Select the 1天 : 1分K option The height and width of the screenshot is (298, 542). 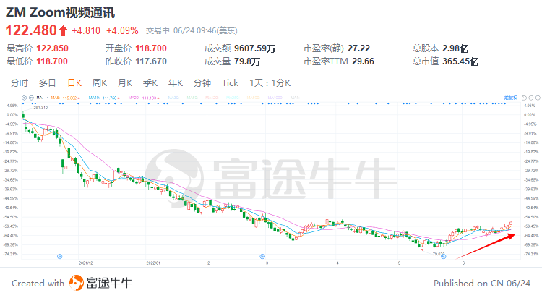[x=270, y=83]
